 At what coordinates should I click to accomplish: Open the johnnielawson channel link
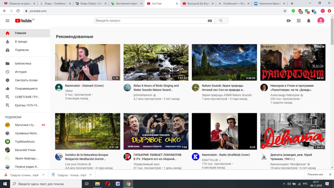pos(143,95)
